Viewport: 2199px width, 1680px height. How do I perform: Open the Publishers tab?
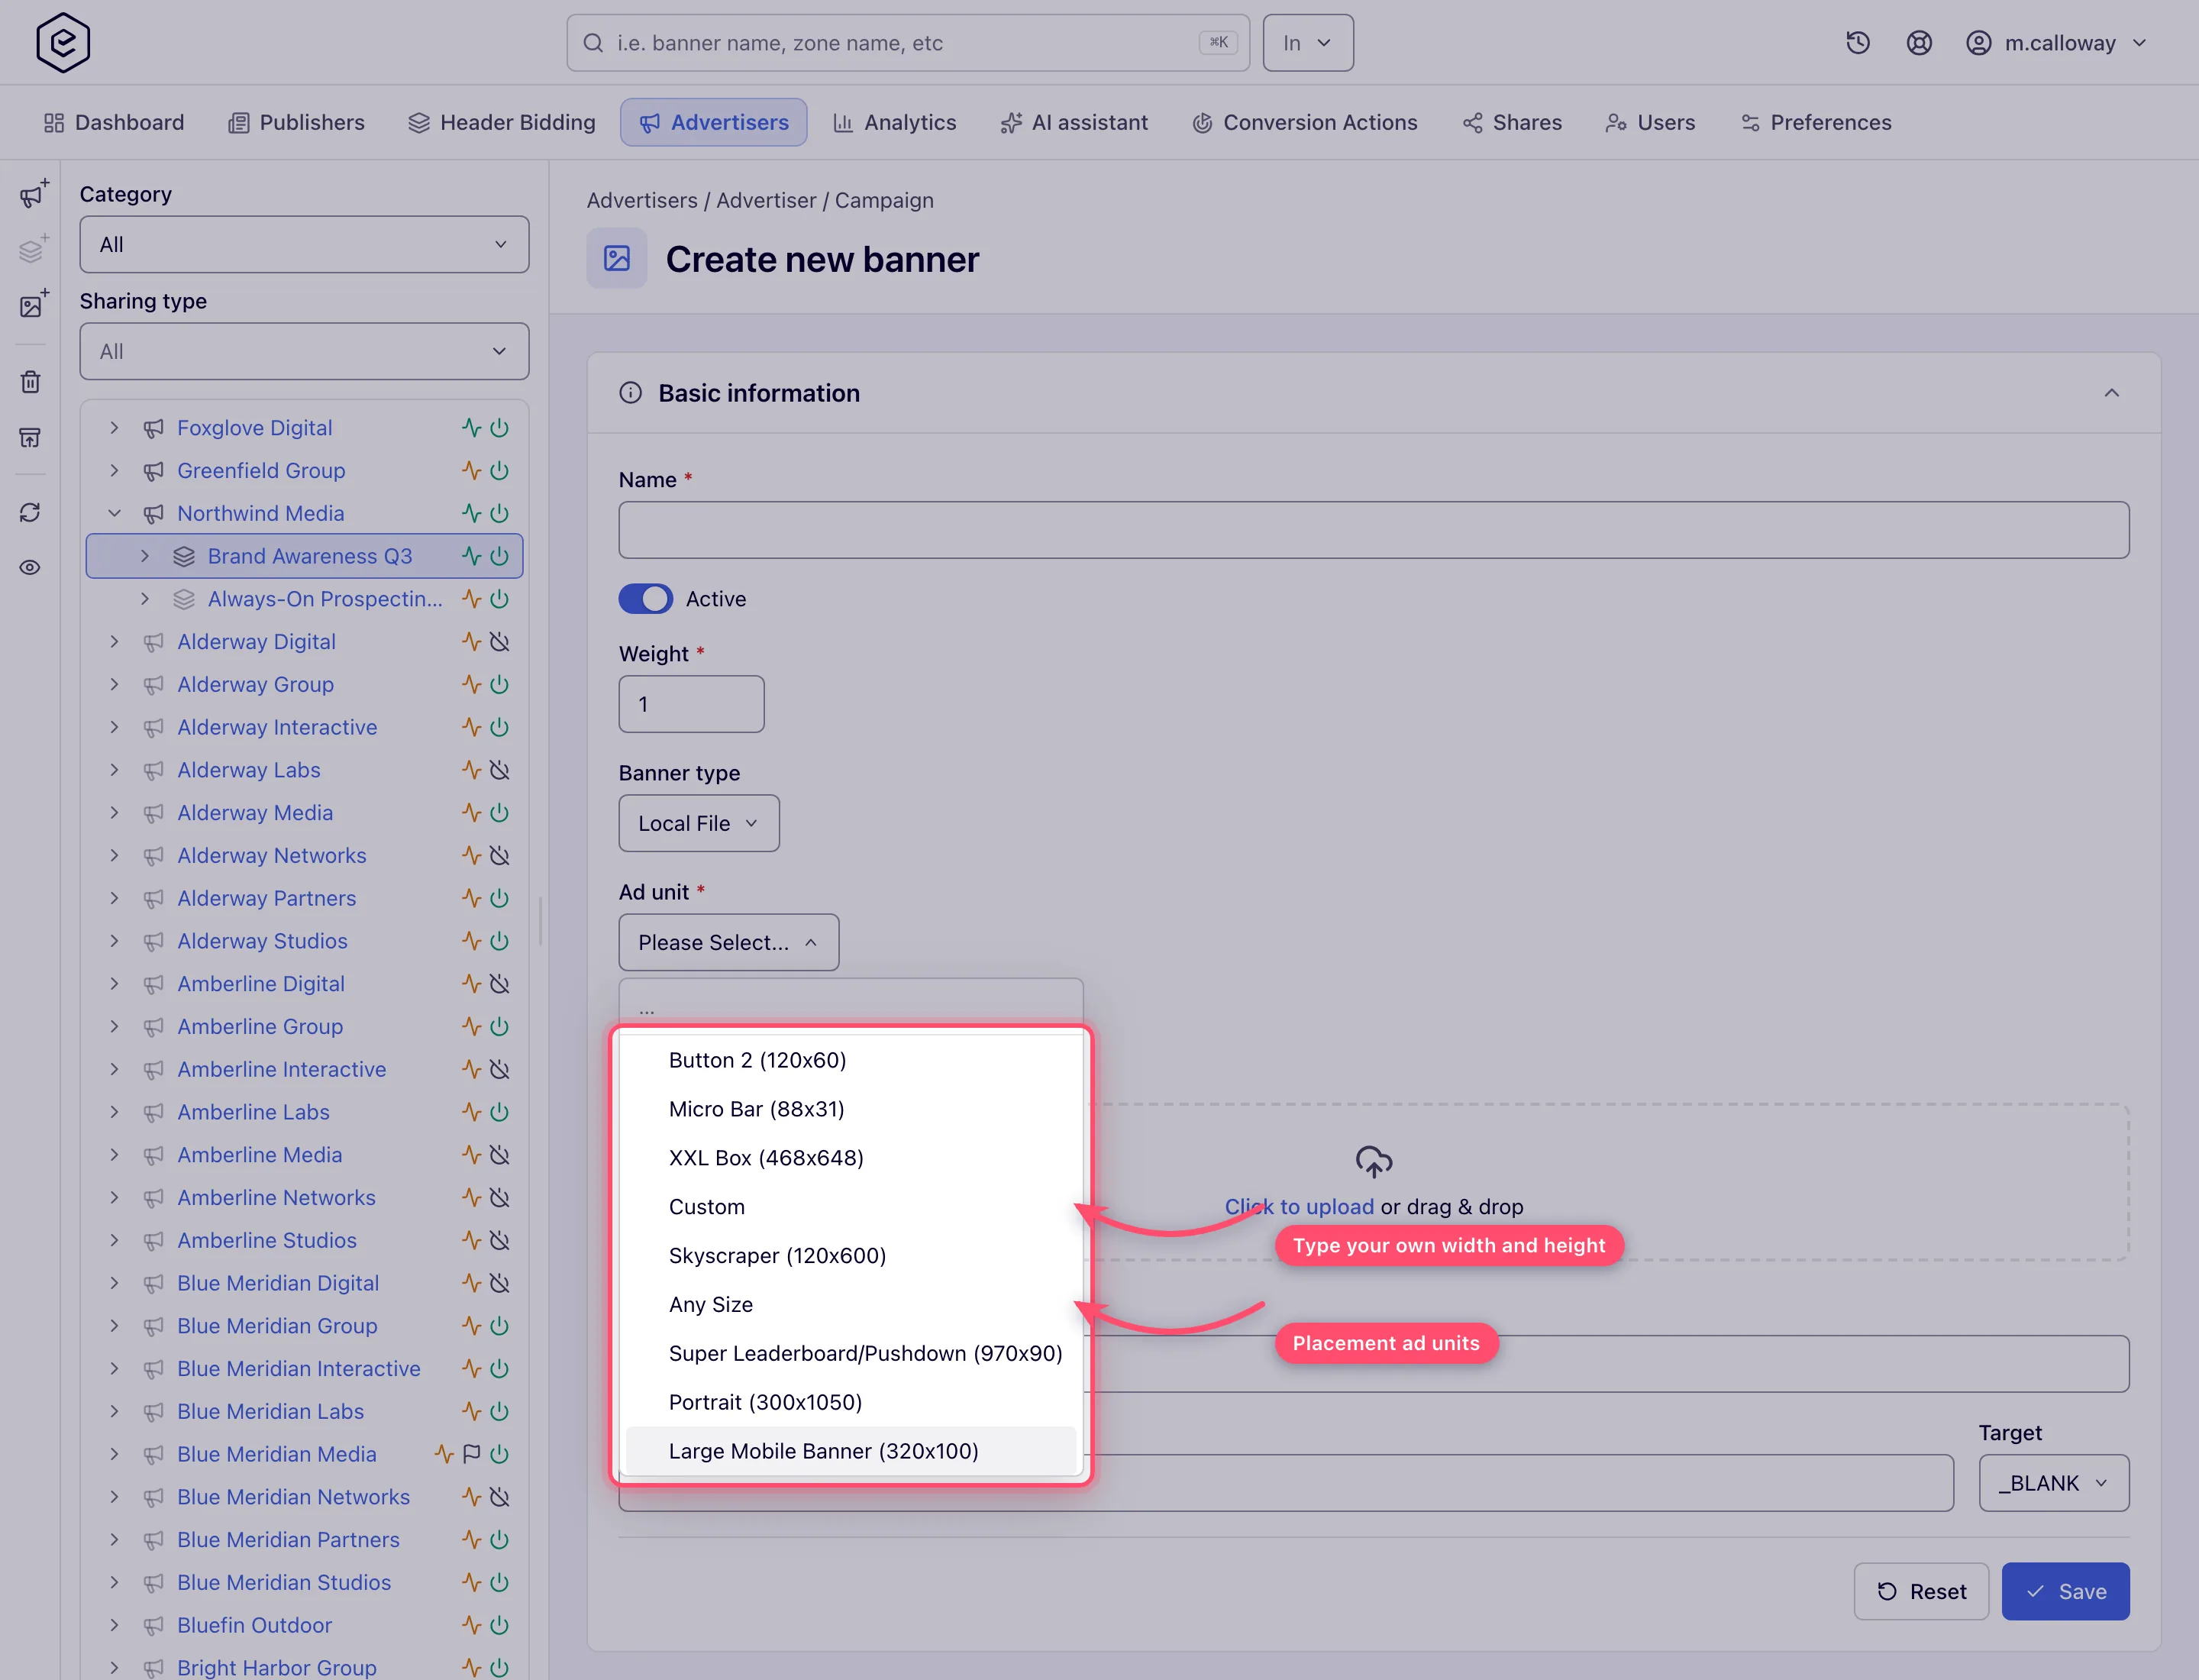tap(297, 122)
